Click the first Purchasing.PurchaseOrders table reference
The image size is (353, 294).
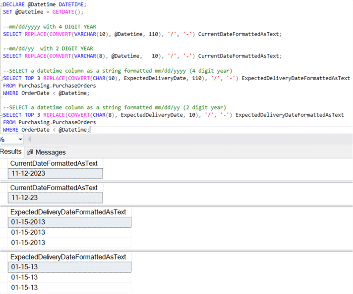57,86
